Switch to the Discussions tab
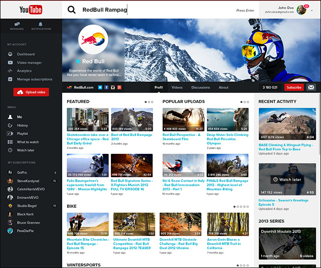 pyautogui.click(x=200, y=87)
